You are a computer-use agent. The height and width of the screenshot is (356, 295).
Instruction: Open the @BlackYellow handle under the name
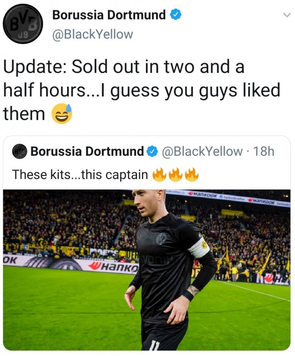(x=93, y=34)
